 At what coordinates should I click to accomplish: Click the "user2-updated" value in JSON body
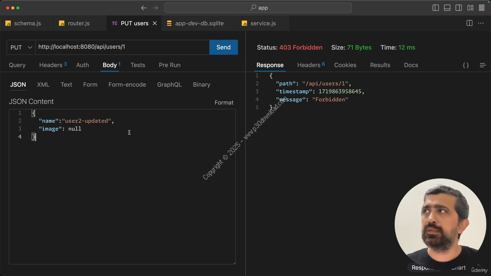86,121
